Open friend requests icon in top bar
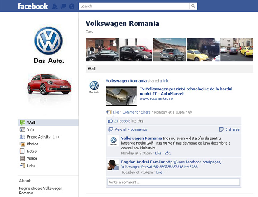This screenshot has width=258, height=197. [55, 6]
